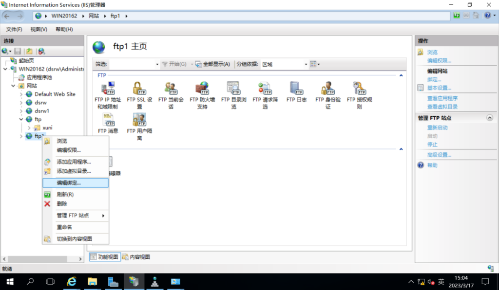This screenshot has width=499, height=290.
Task: Open the notification center icon
Action: point(485,281)
